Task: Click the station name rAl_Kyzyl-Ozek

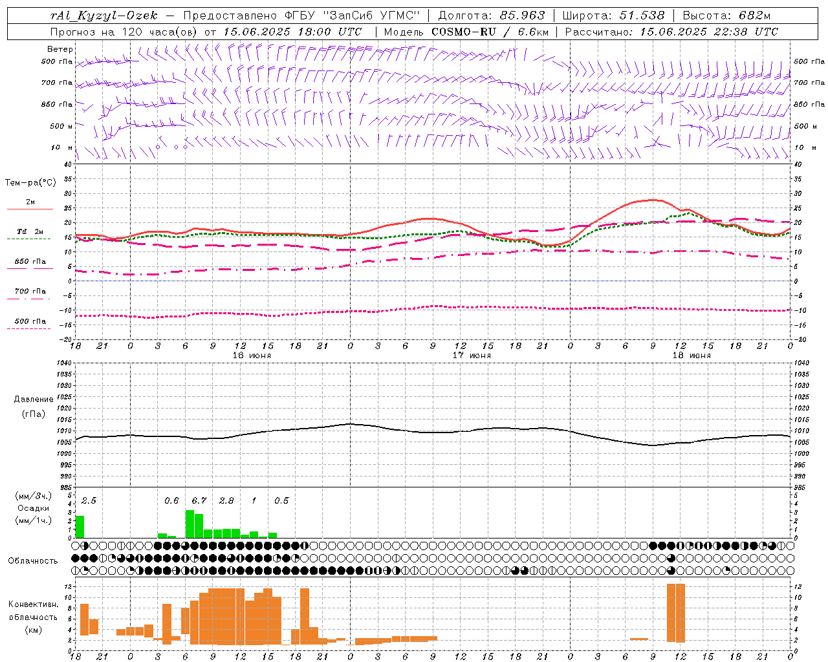Action: 104,16
